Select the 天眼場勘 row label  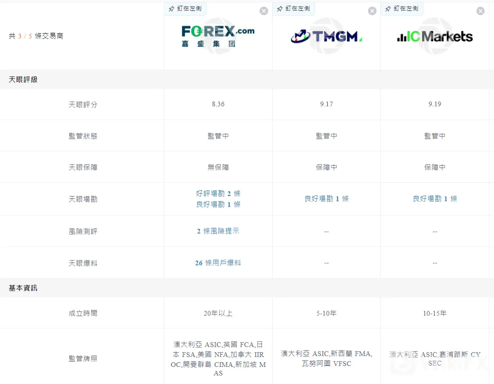83,199
